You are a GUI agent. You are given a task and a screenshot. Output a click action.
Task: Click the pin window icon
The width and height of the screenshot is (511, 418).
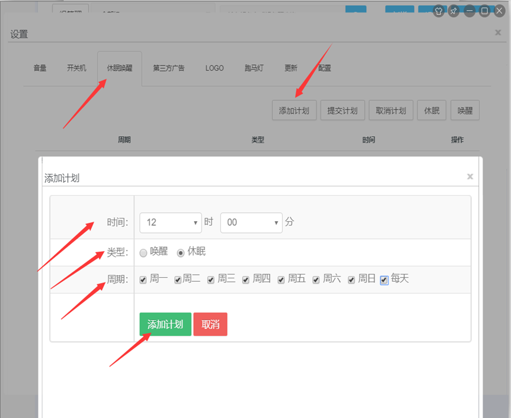point(454,11)
